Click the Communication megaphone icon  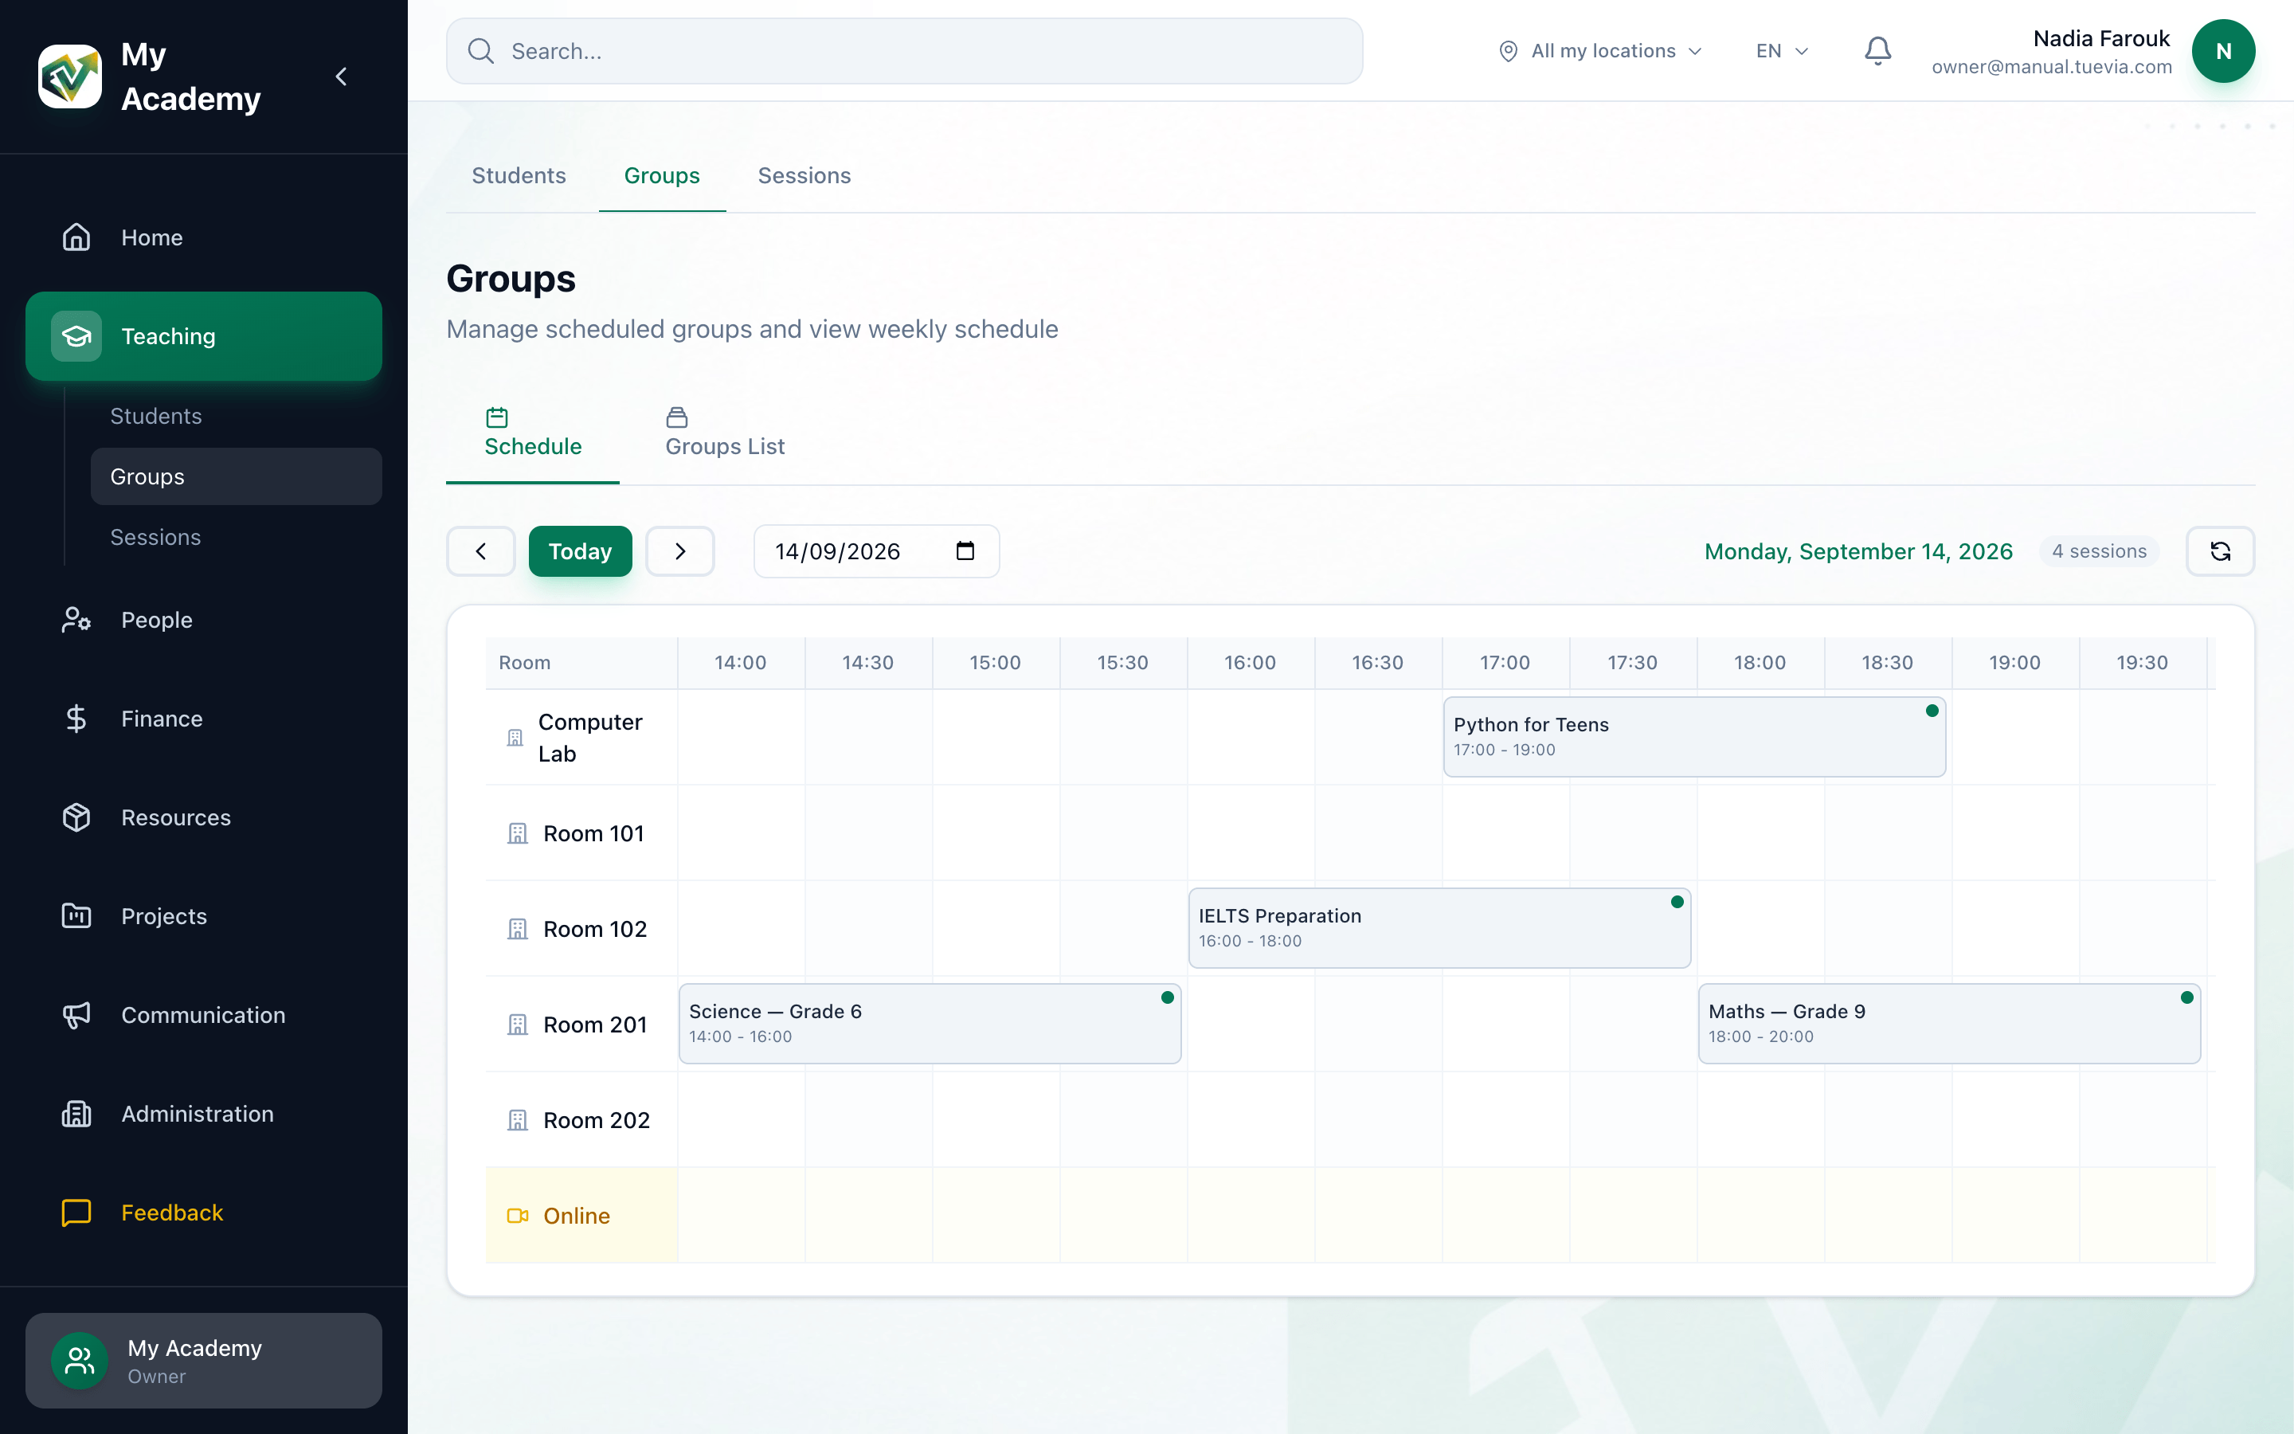click(76, 1015)
